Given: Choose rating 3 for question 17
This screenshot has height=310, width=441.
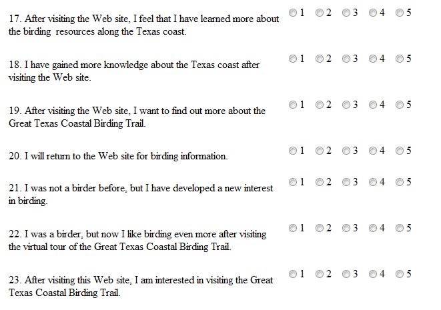Looking at the screenshot, I should point(346,13).
